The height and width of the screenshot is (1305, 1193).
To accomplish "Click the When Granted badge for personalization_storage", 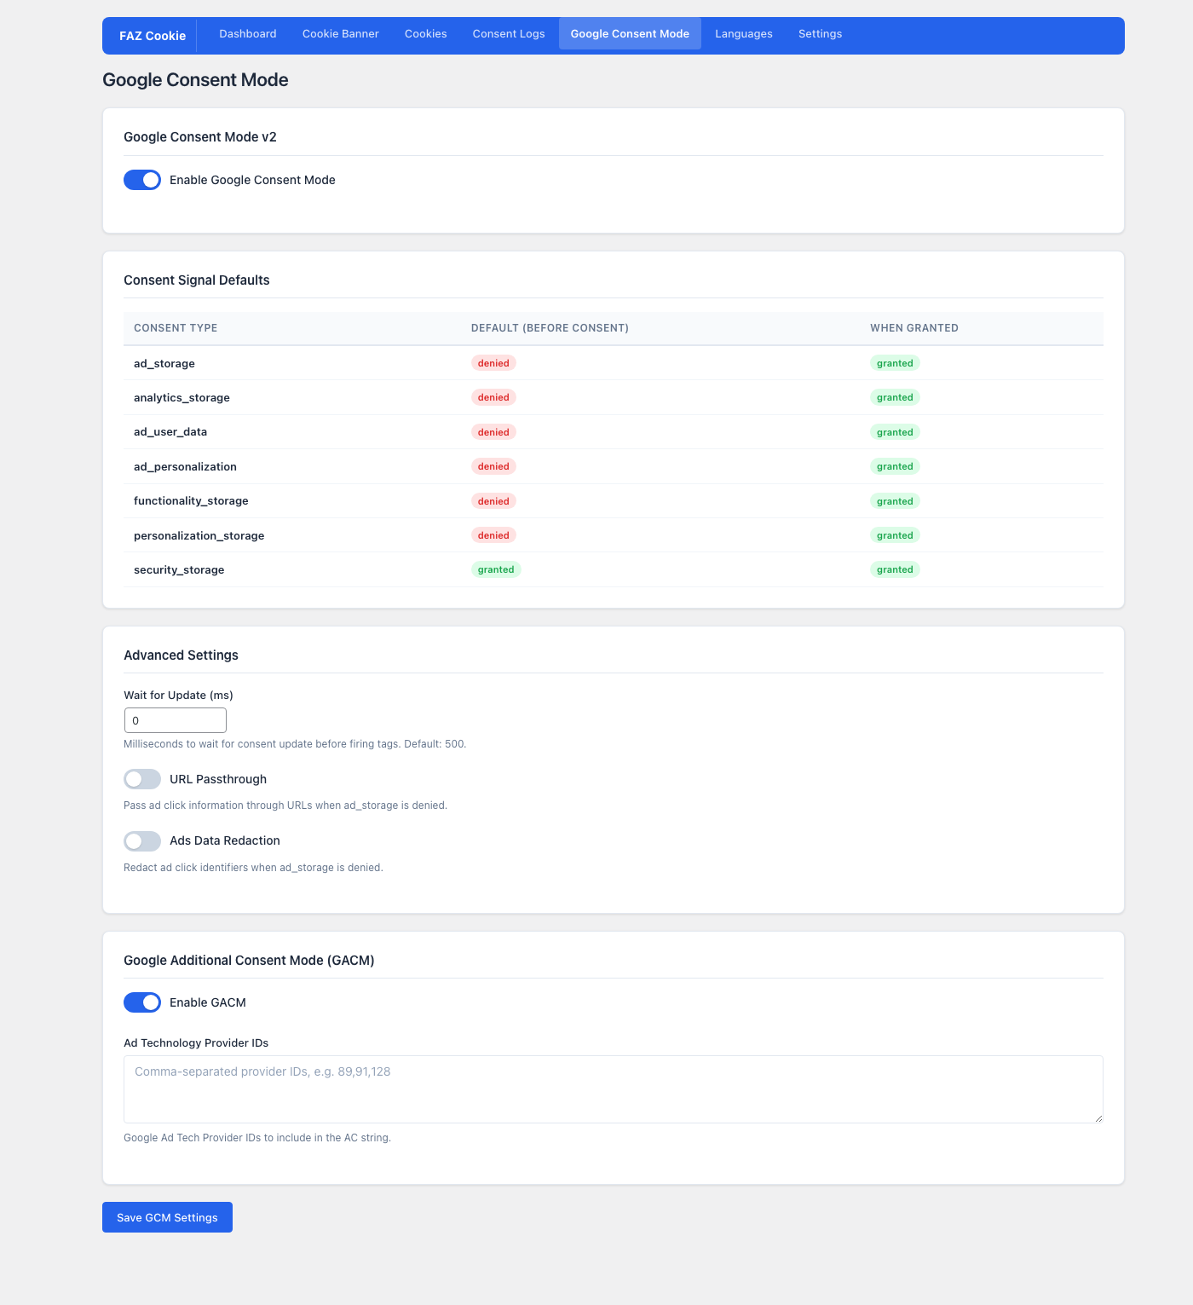I will (x=895, y=535).
